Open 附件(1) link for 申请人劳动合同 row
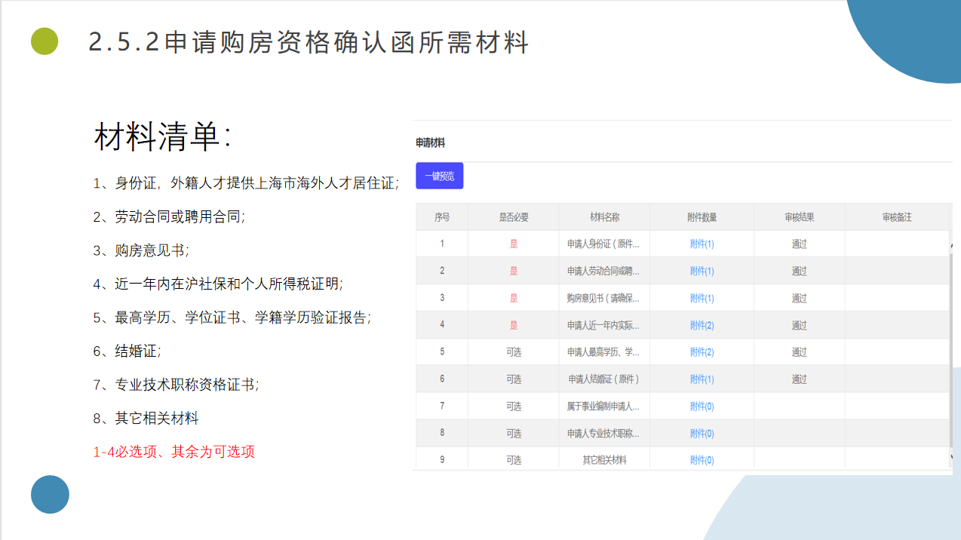 coord(702,271)
